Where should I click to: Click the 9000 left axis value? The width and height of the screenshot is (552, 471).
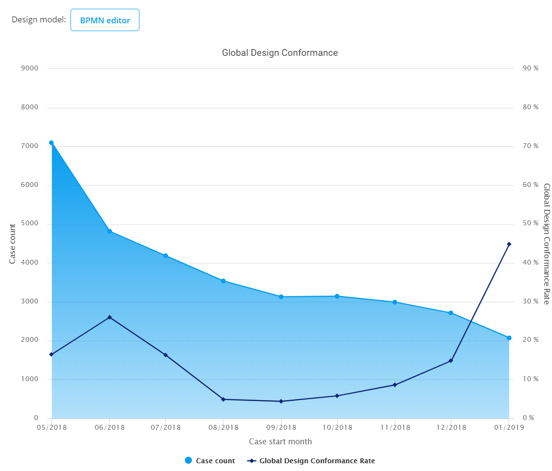[x=30, y=68]
